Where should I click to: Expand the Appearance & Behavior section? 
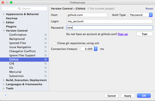4,14
